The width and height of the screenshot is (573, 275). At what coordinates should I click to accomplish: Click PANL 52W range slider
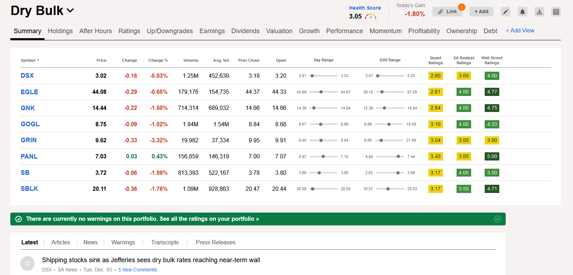[390, 157]
